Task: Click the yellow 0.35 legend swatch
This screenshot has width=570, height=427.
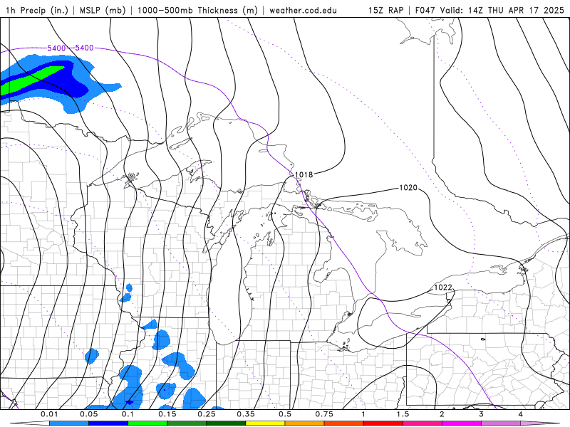Action: [265, 423]
